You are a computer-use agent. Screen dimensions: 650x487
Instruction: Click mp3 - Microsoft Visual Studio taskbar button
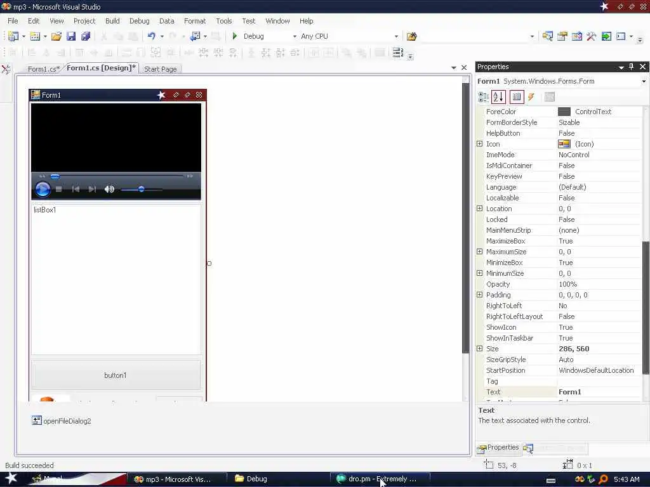(176, 479)
